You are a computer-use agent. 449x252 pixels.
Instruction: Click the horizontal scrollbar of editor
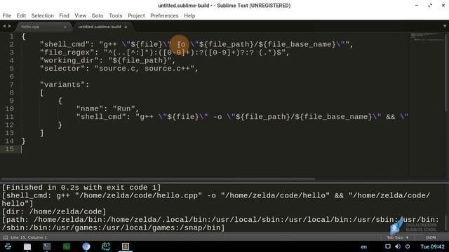159,179
